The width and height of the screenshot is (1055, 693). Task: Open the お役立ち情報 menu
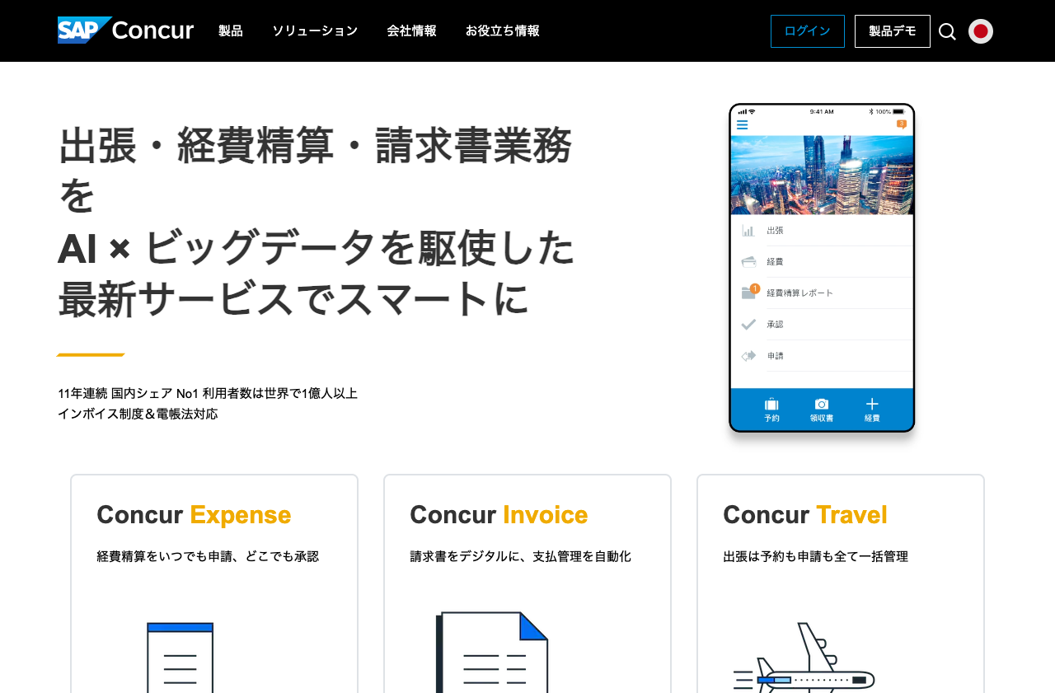(x=502, y=30)
